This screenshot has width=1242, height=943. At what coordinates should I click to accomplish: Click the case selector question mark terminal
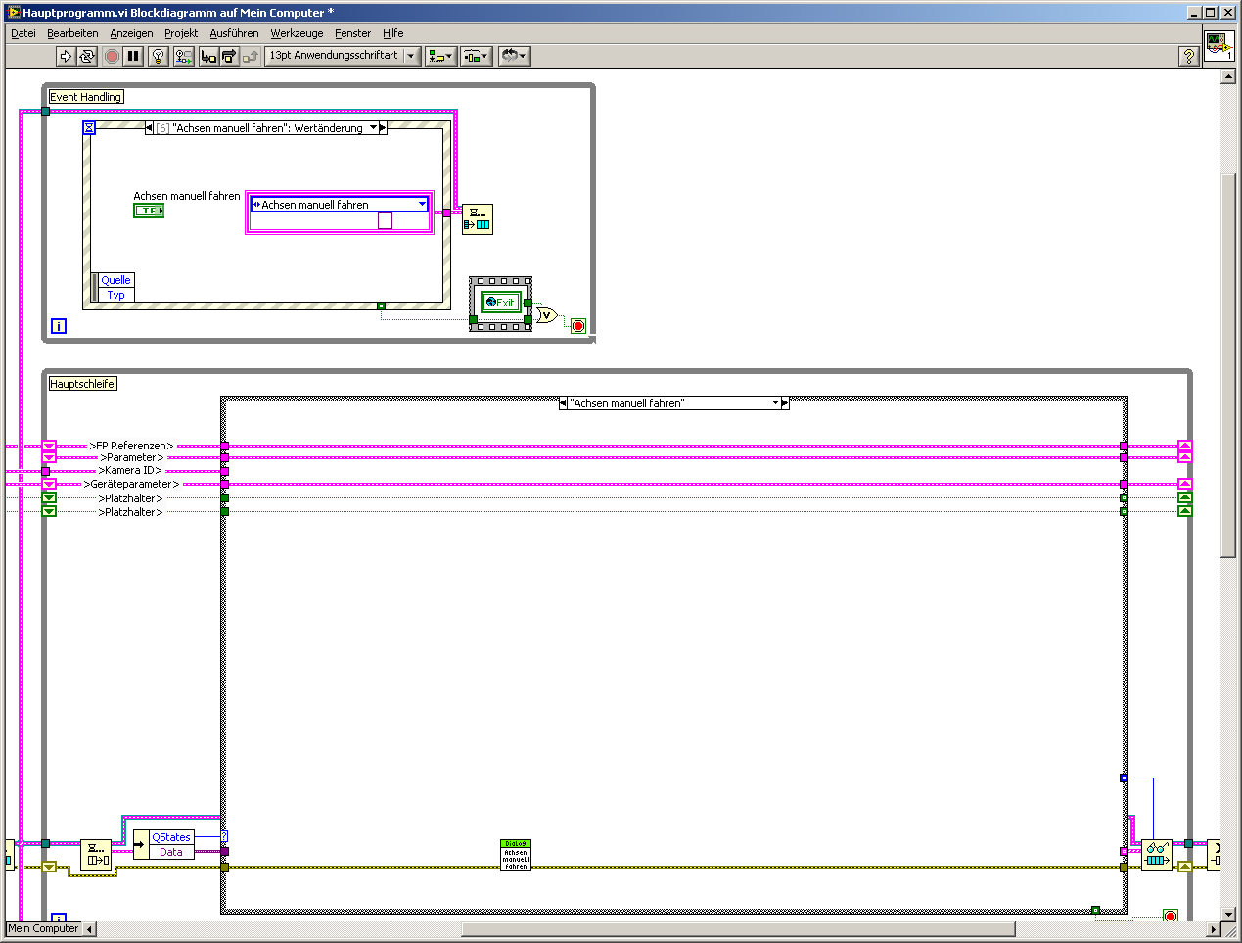pos(224,836)
